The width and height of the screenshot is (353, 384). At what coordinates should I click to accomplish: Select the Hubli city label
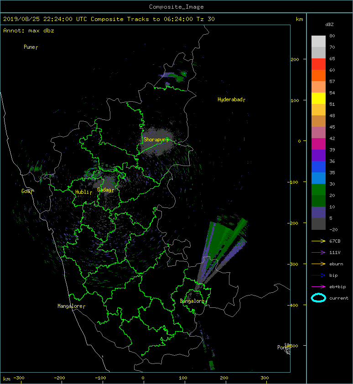click(83, 192)
